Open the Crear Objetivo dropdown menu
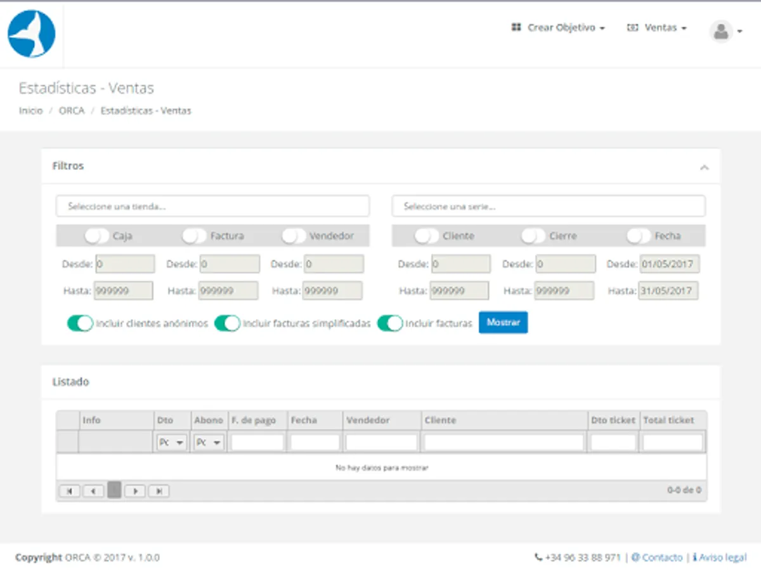 [558, 28]
